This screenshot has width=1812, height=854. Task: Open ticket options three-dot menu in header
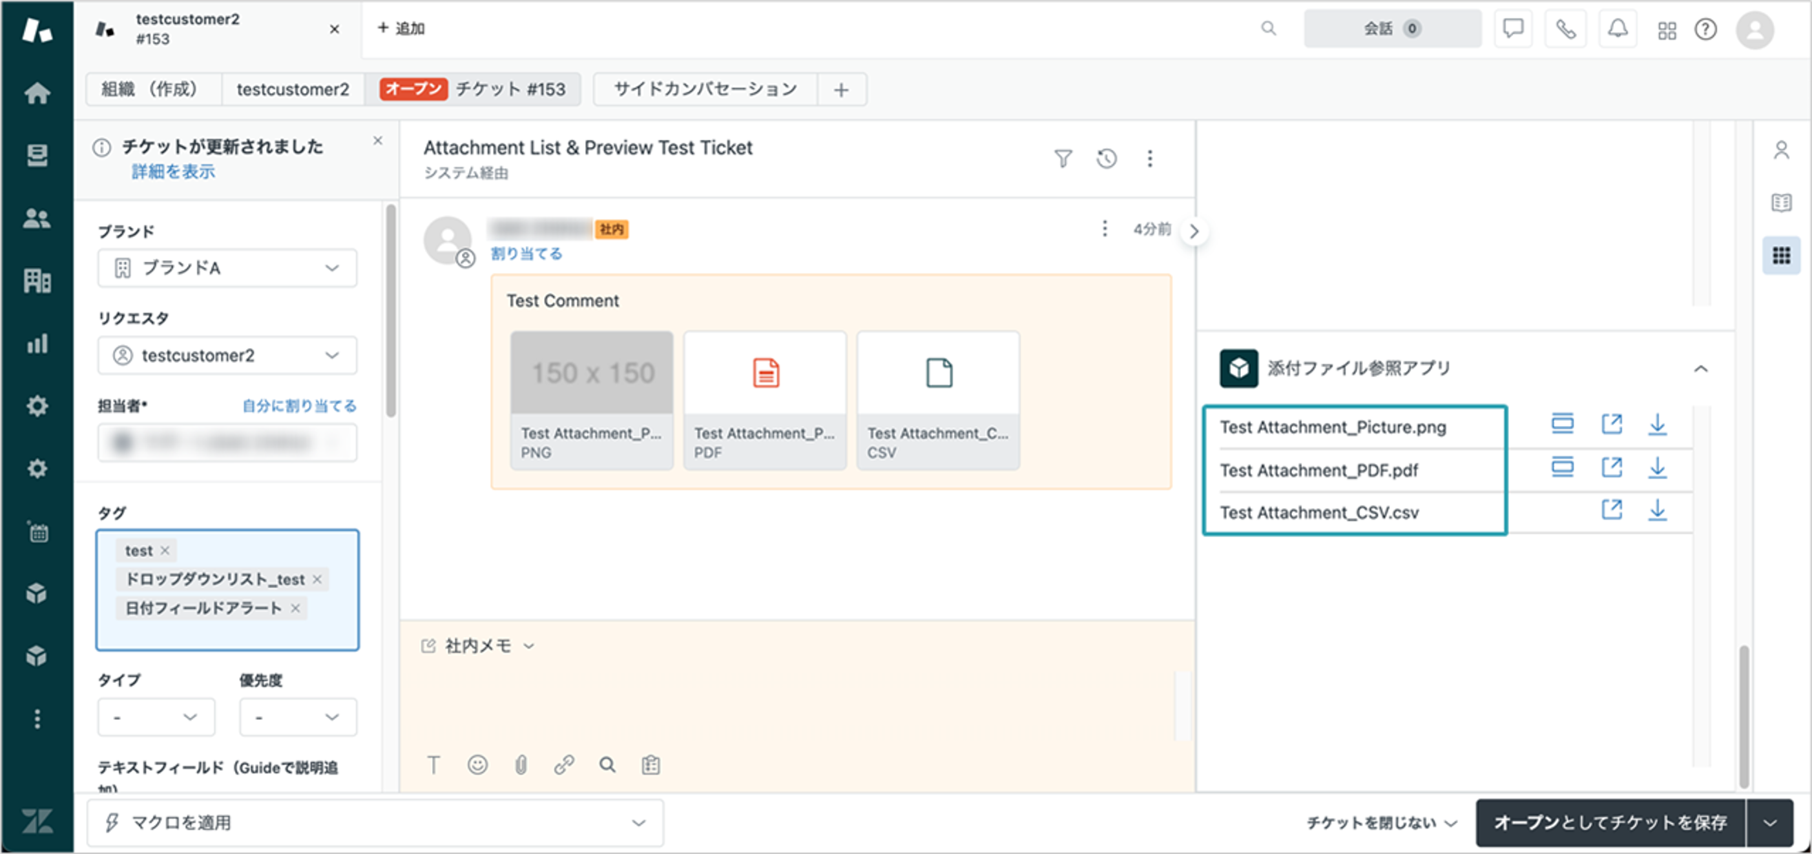[1150, 158]
